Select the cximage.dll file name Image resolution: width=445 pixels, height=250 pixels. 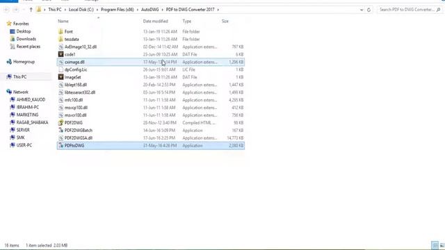click(74, 62)
